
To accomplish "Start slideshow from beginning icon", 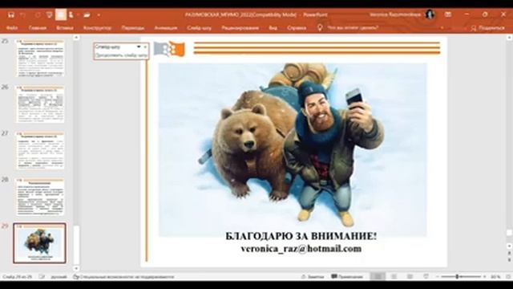I will [x=49, y=15].
